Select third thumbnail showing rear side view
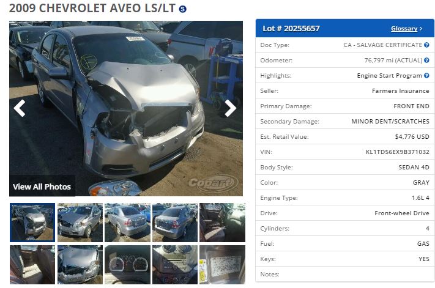 128,223
